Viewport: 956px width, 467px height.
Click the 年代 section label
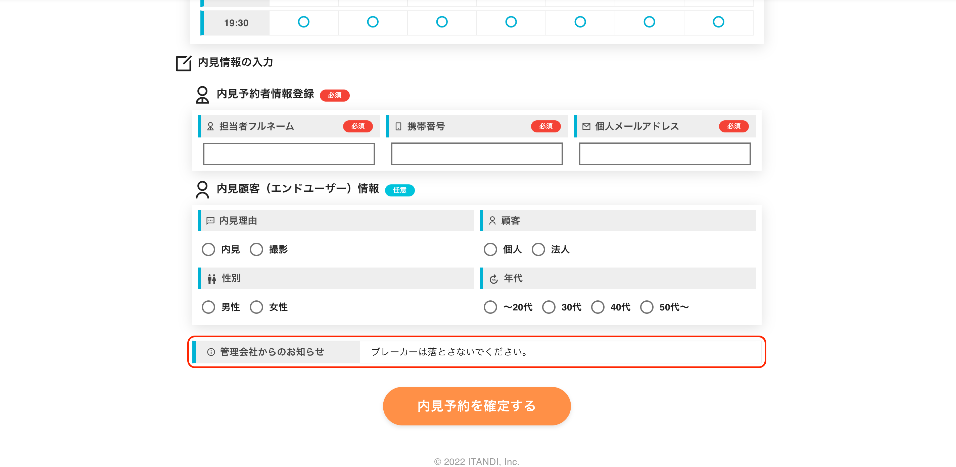(x=513, y=278)
